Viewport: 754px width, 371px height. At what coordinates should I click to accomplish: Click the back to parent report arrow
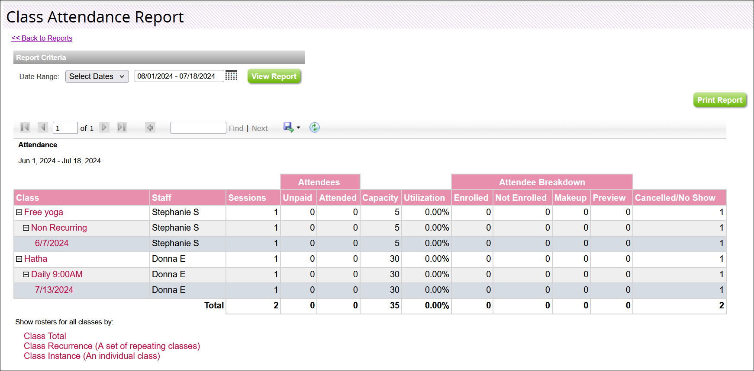click(x=150, y=127)
